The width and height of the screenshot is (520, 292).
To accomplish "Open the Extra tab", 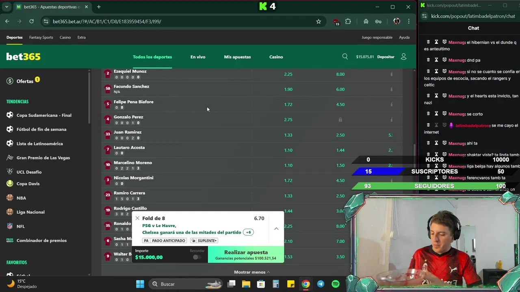I will 82,37.
